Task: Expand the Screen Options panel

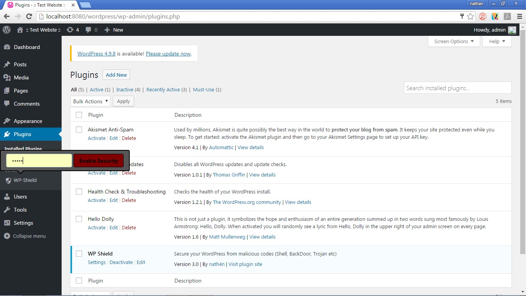Action: pyautogui.click(x=454, y=42)
